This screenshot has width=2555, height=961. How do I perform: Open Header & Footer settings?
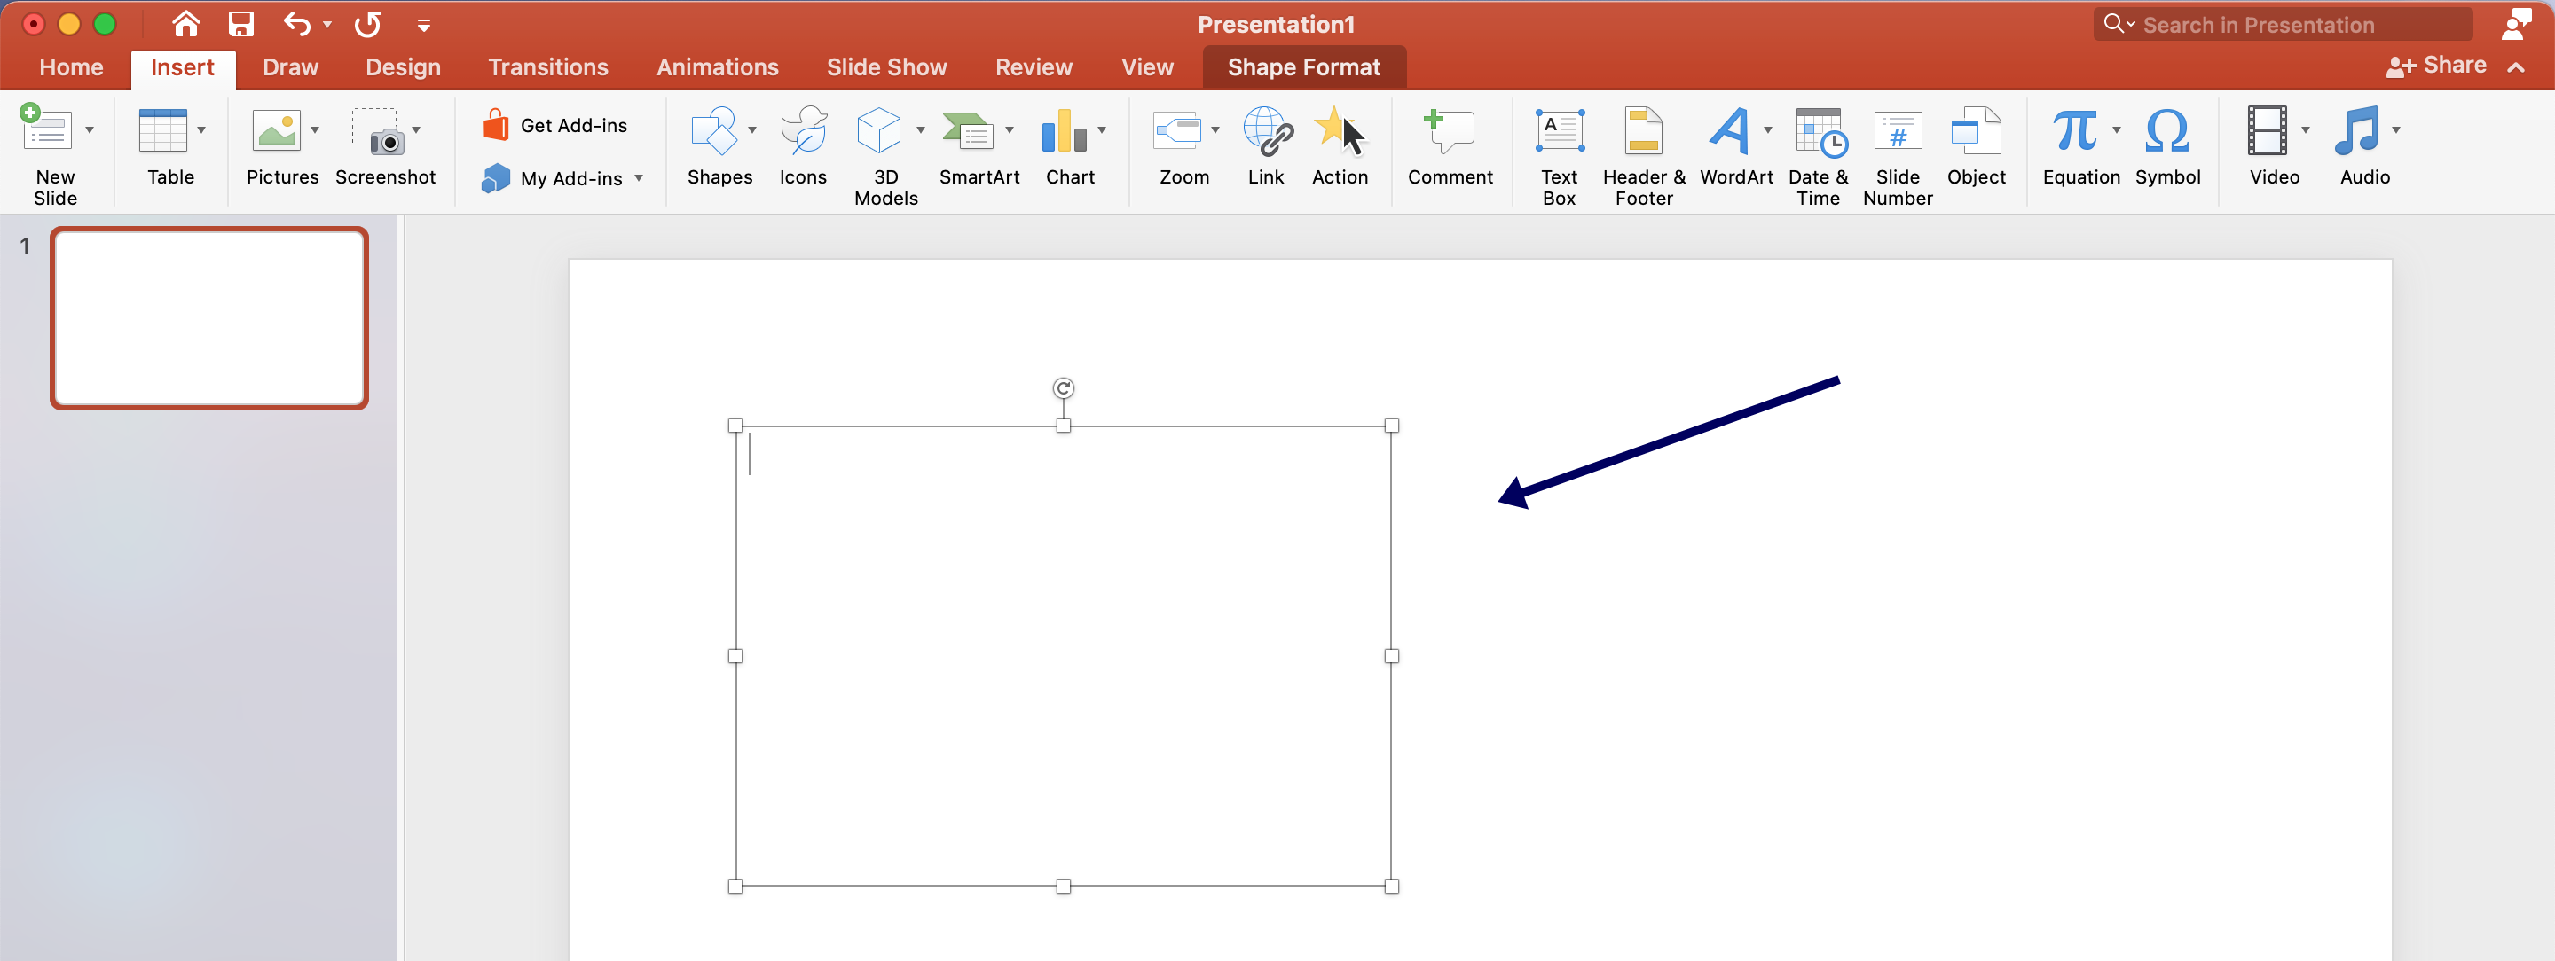1644,157
